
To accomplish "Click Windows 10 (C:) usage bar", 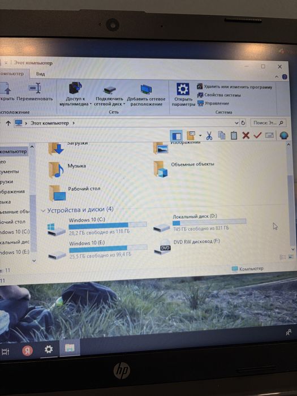I will 107,225.
